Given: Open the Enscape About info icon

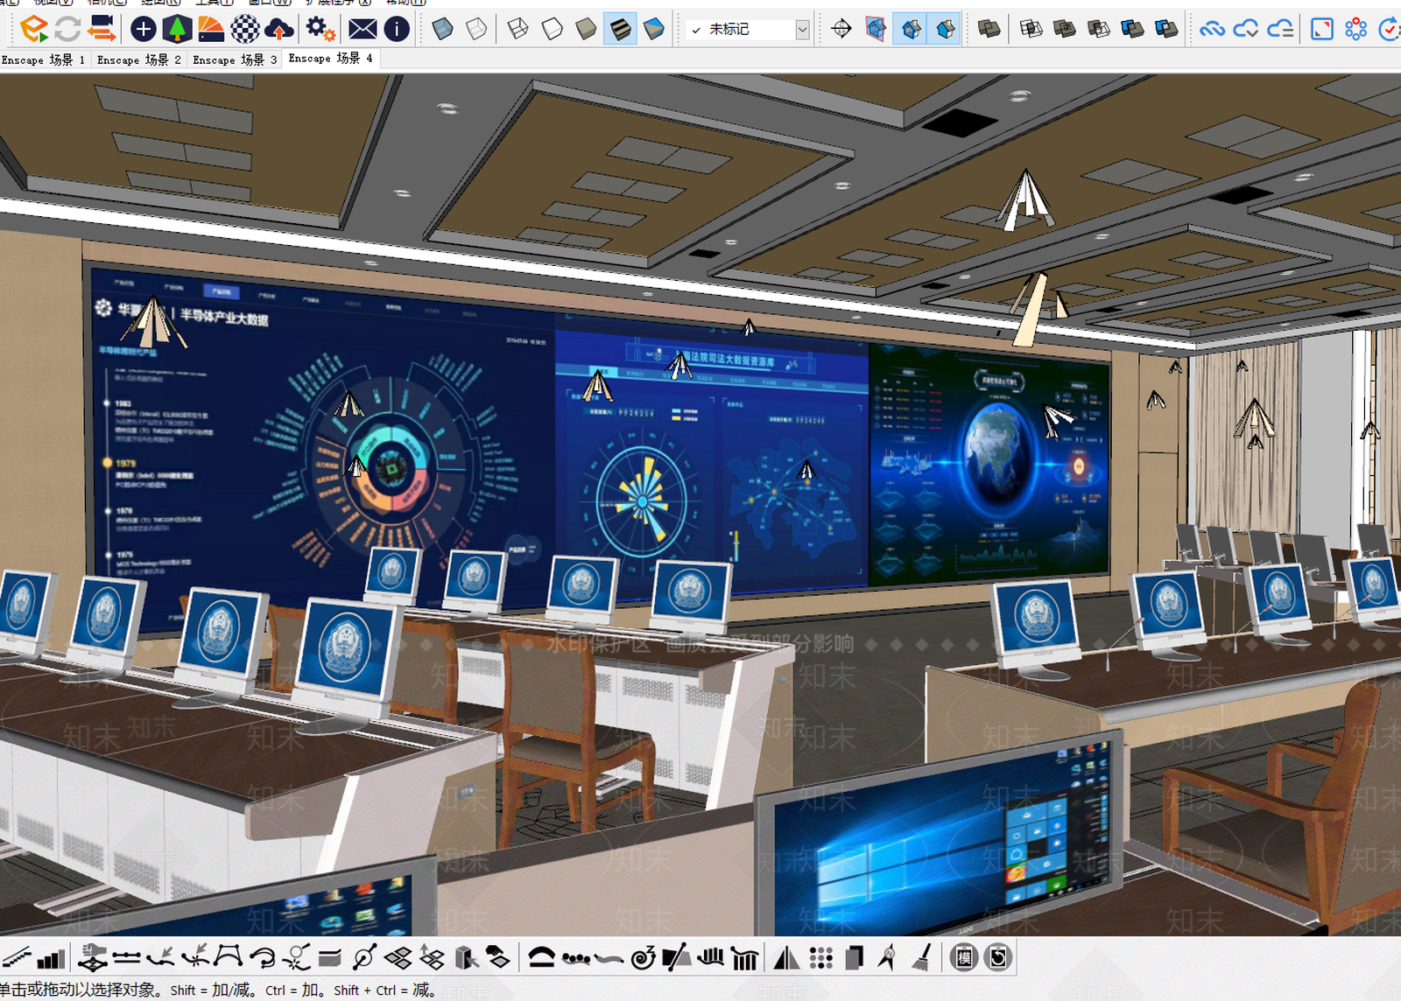Looking at the screenshot, I should (397, 30).
